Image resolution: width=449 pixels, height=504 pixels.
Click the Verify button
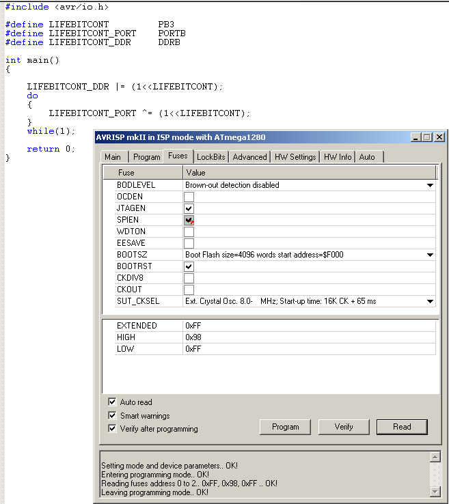pyautogui.click(x=344, y=427)
